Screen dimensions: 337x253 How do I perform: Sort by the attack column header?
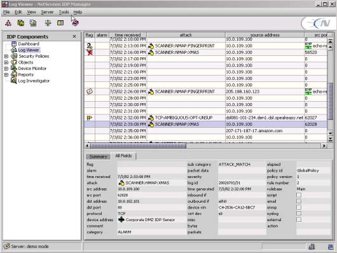(186, 35)
